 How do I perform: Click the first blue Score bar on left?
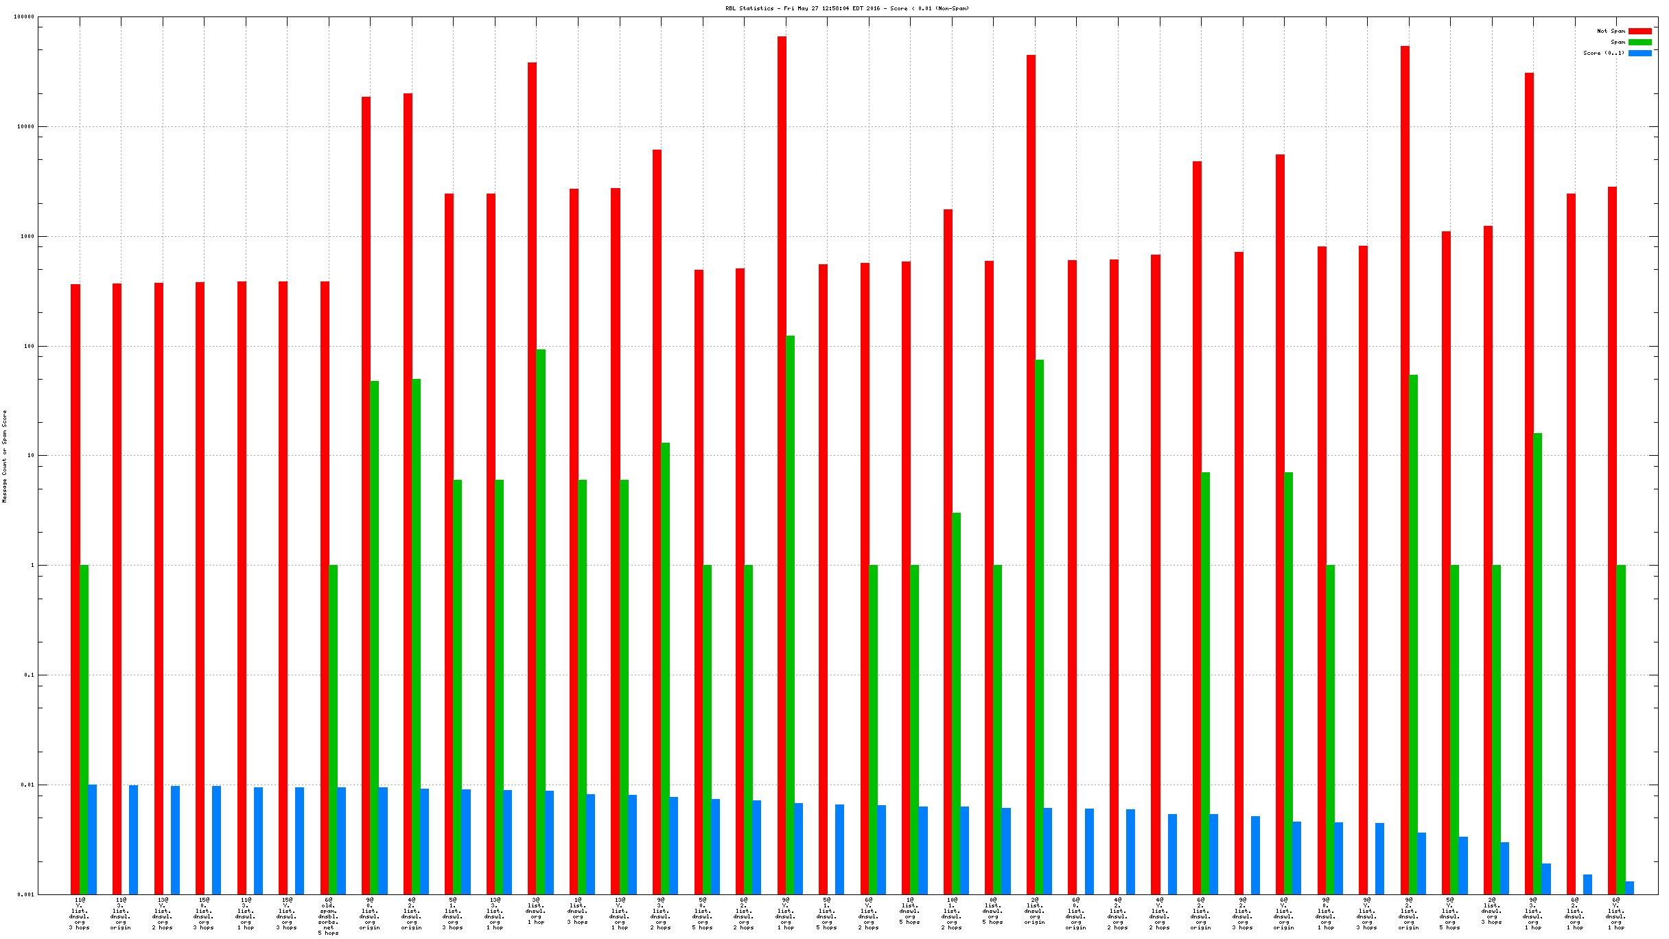click(x=92, y=839)
